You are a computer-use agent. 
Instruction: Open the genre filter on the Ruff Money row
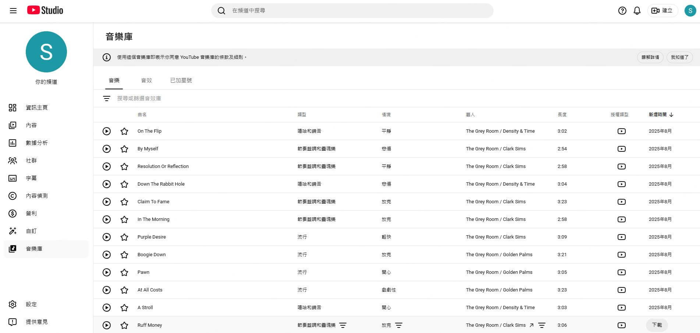pyautogui.click(x=344, y=325)
